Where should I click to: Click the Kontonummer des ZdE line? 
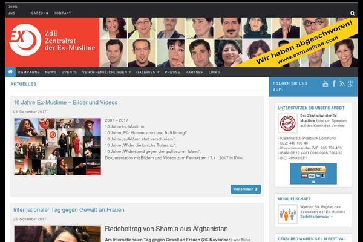(x=310, y=148)
